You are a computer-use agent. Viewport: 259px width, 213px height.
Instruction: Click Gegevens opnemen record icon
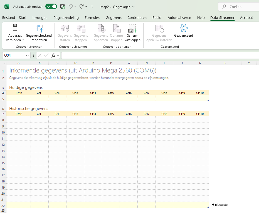coord(101,28)
